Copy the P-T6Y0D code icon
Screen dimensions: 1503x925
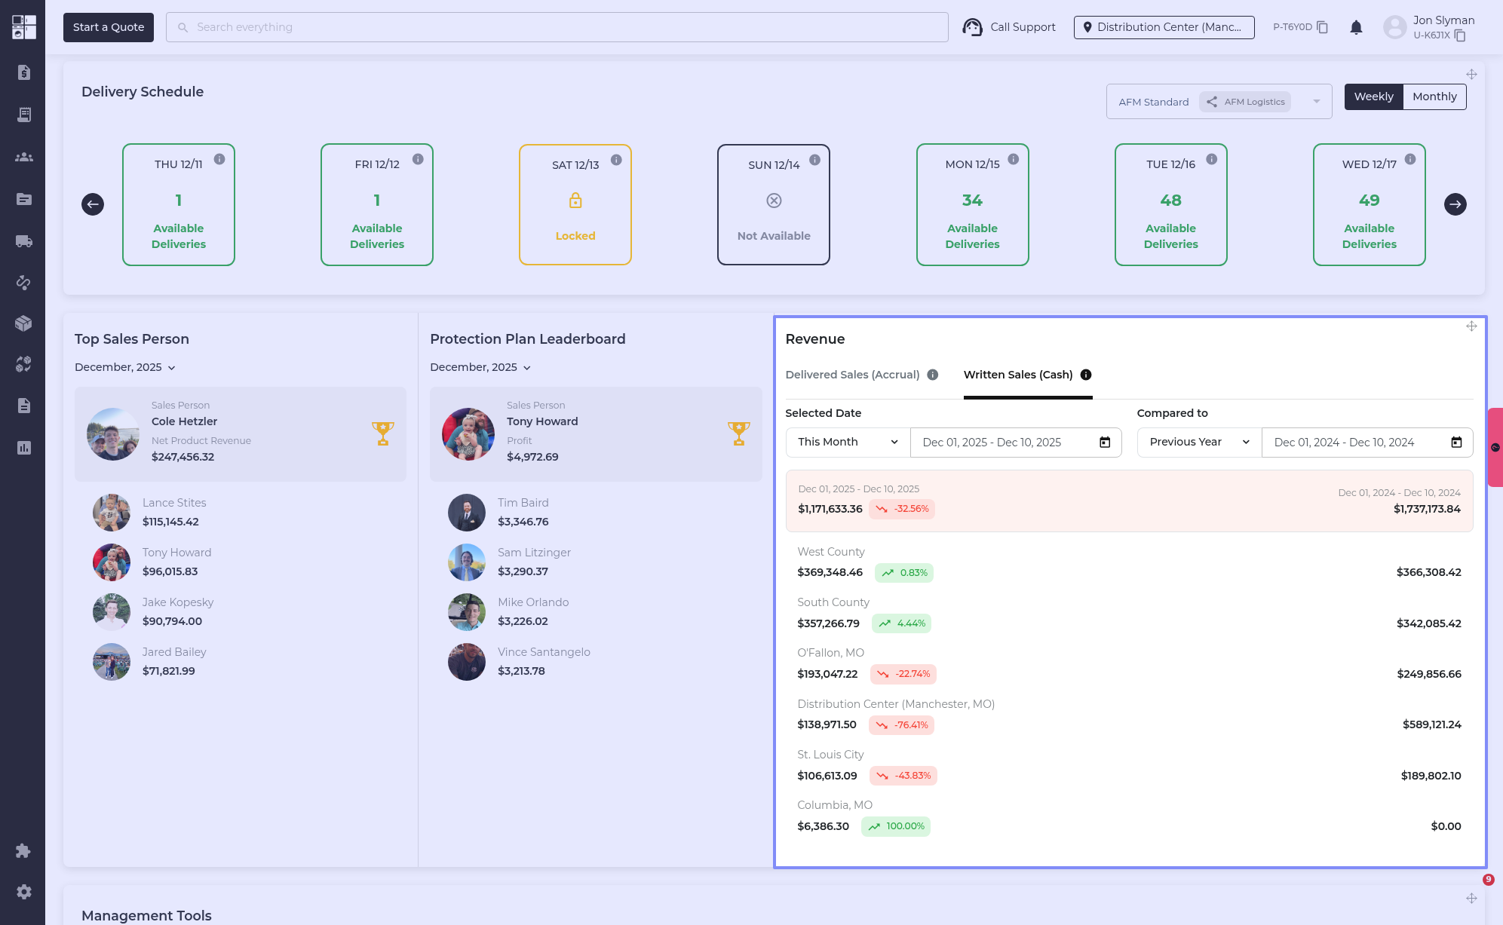point(1322,27)
